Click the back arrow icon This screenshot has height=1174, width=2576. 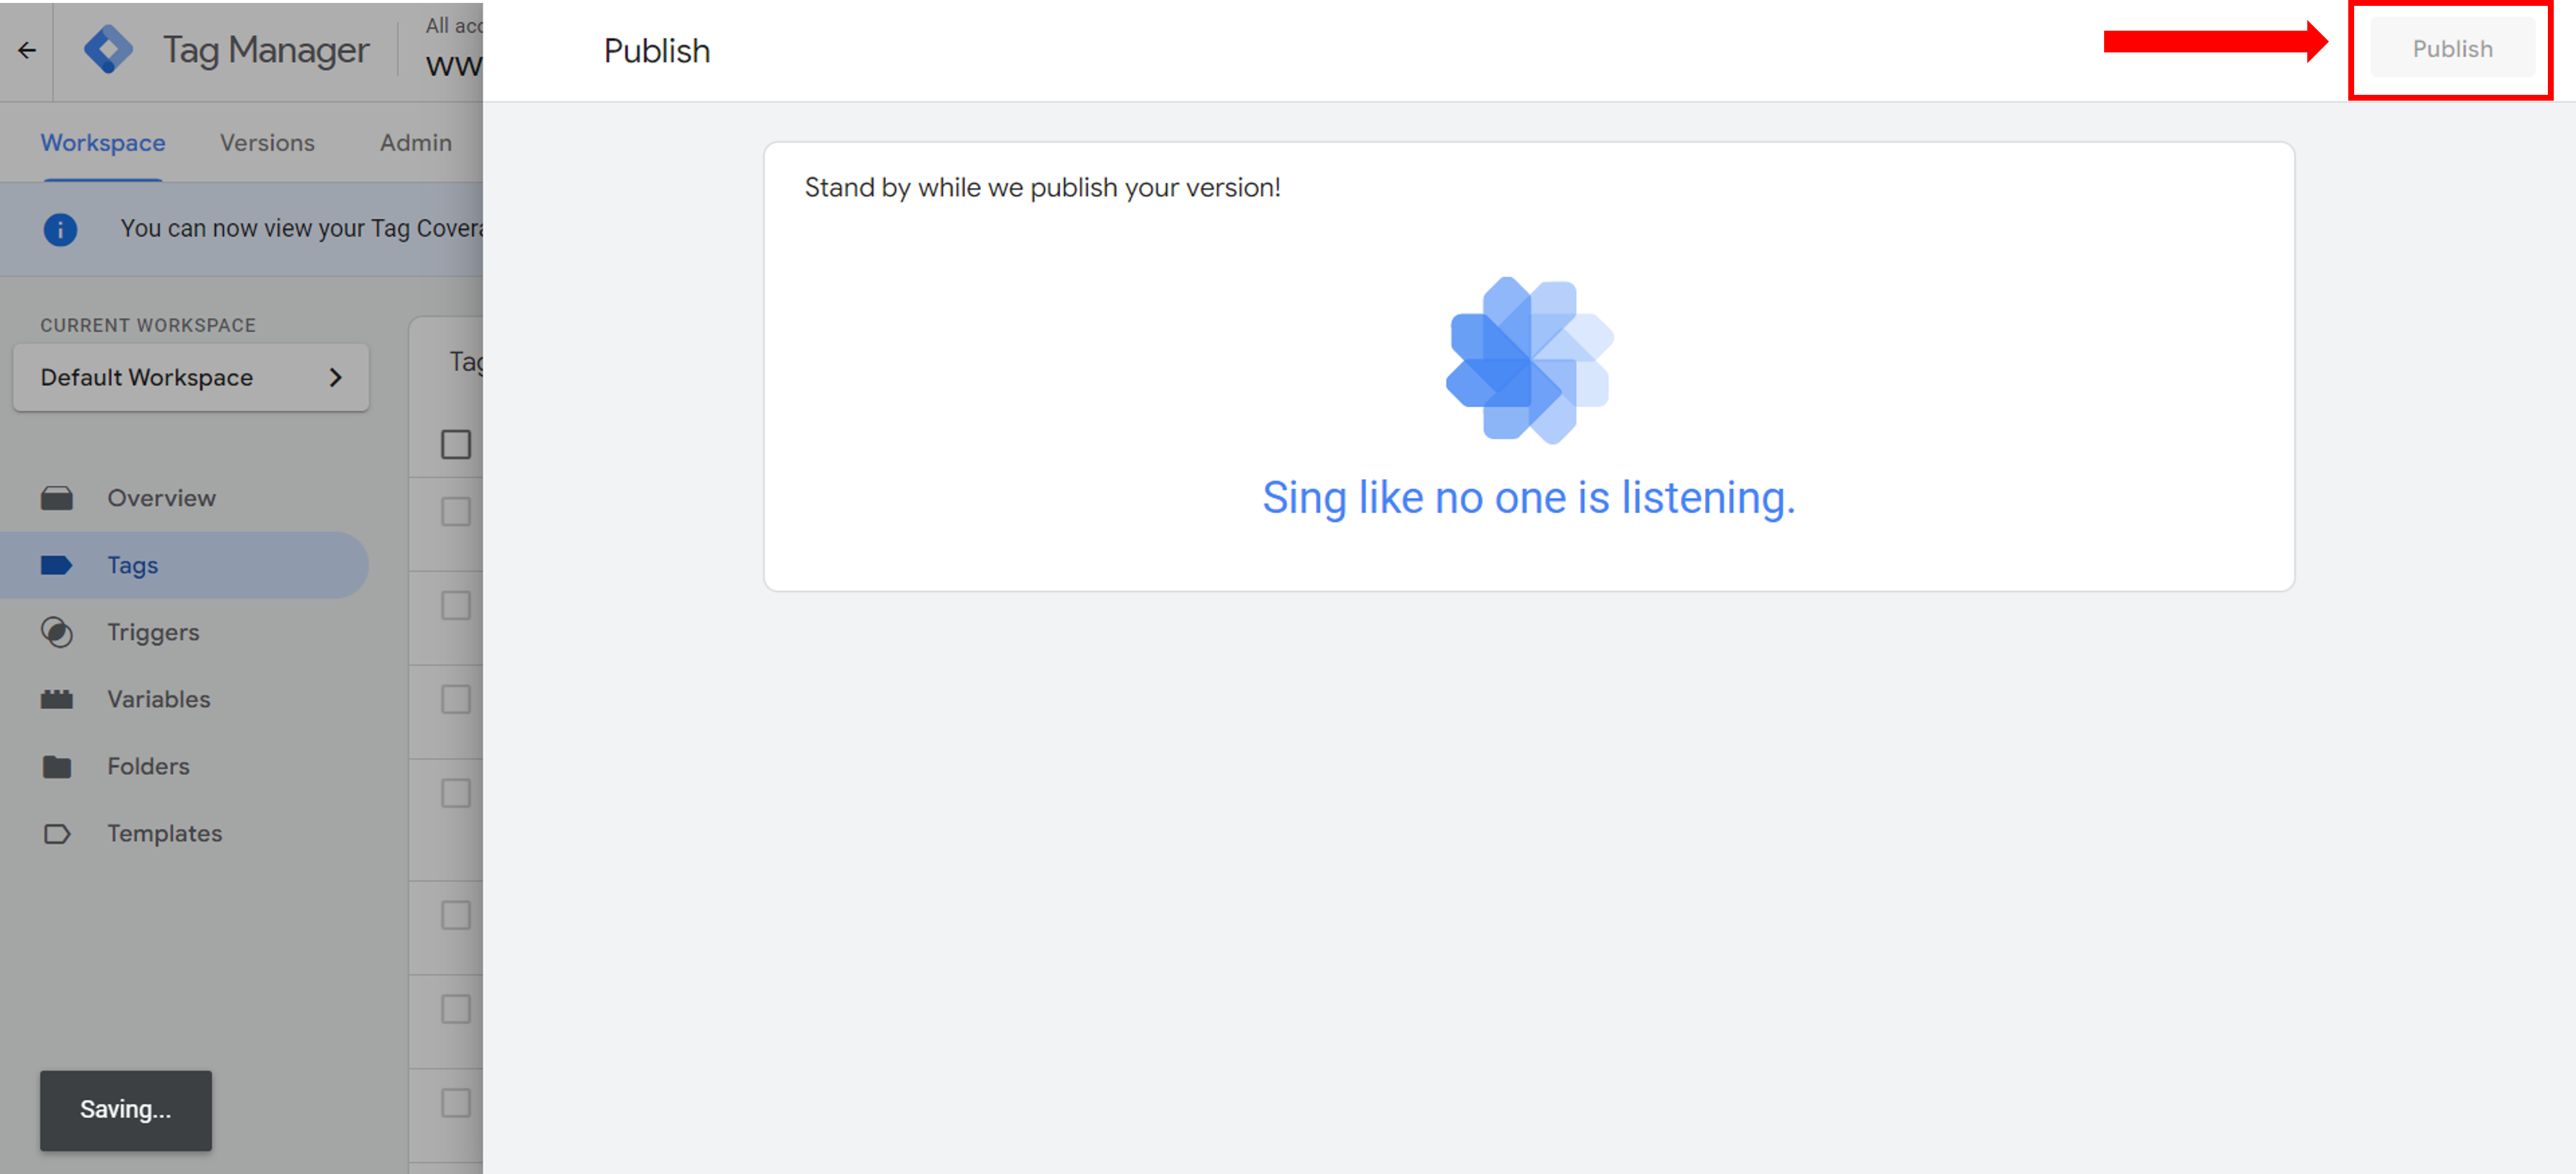[27, 50]
